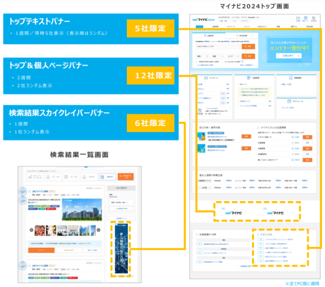Click the orange search button beside keyword field

(248, 46)
